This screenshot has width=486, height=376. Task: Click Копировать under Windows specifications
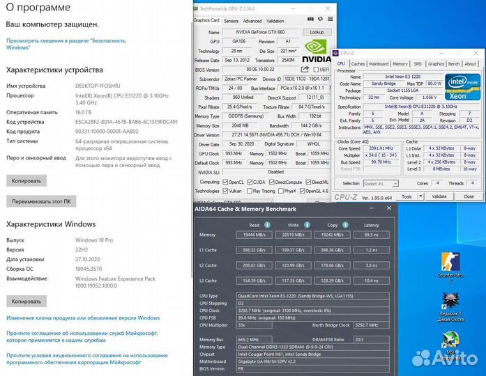point(26,301)
